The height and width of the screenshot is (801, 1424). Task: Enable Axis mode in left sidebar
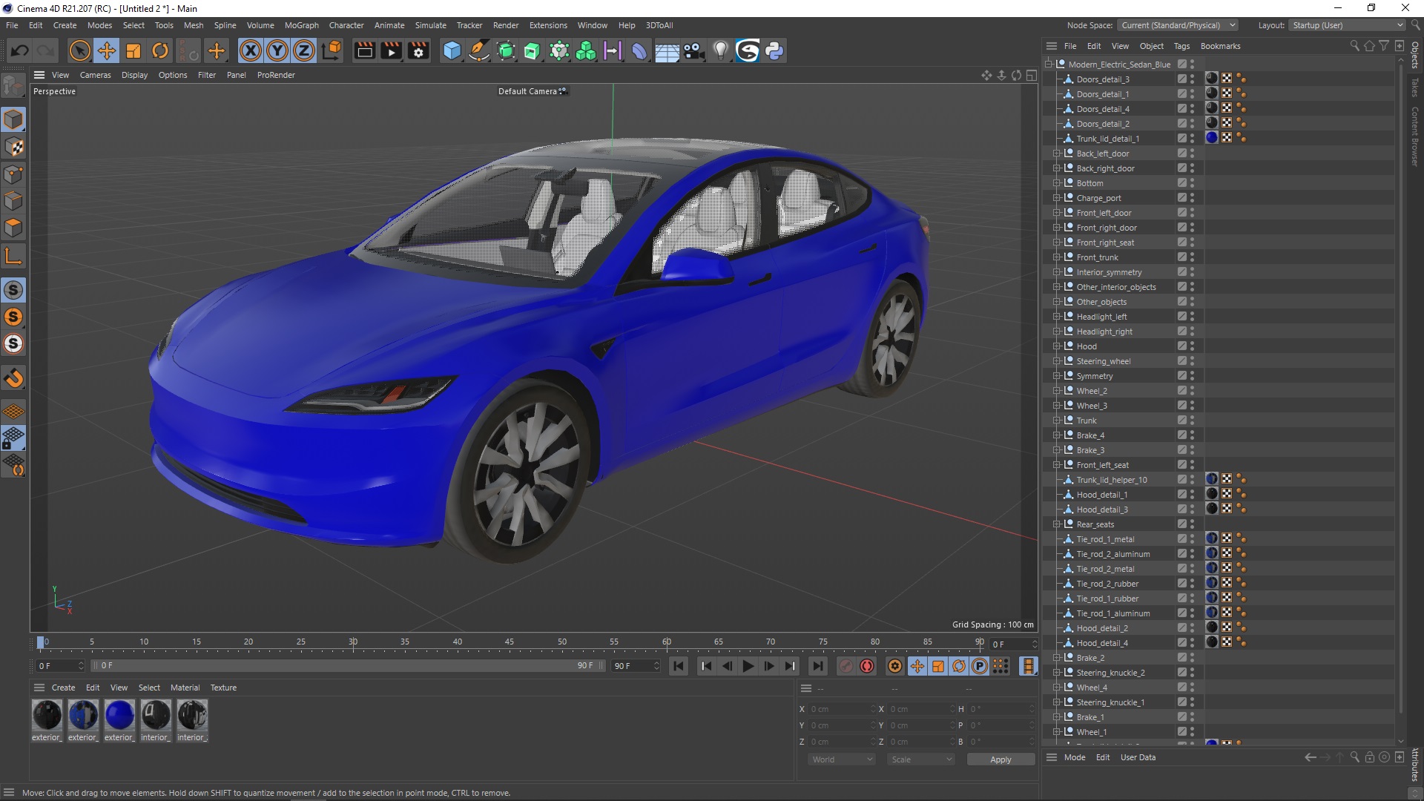coord(13,257)
